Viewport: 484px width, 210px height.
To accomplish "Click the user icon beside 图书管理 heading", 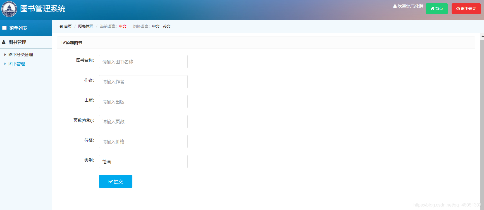I will pyautogui.click(x=4, y=42).
